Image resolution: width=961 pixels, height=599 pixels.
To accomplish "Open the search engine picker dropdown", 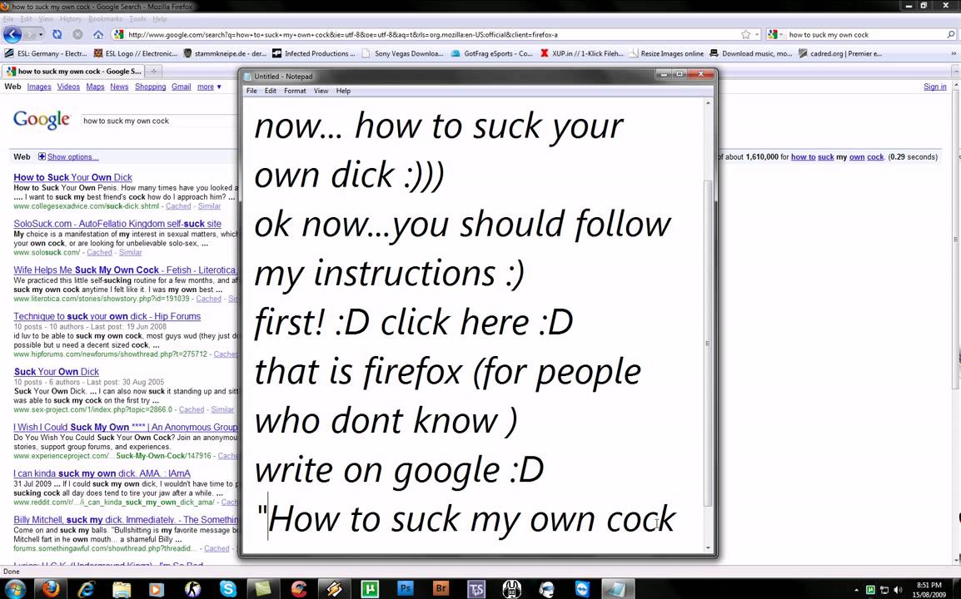I will click(775, 35).
